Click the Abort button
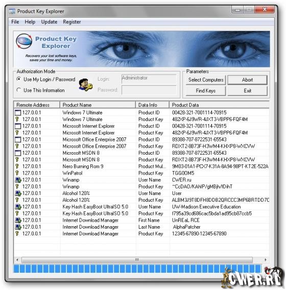Image resolution: width=286 pixels, height=290 pixels. coord(247,80)
